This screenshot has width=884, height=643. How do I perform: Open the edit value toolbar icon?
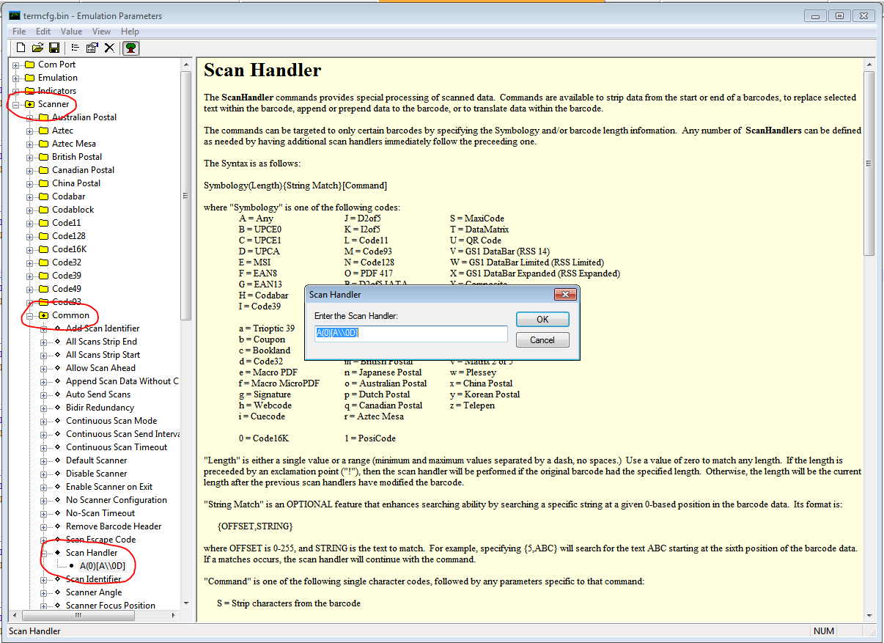(92, 47)
